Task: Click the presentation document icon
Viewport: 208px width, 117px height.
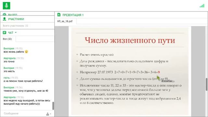Action: (x=59, y=15)
